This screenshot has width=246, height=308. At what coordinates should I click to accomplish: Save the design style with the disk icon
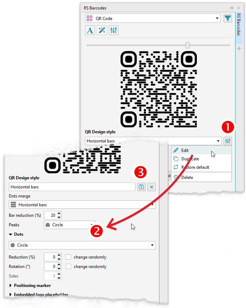(141, 187)
